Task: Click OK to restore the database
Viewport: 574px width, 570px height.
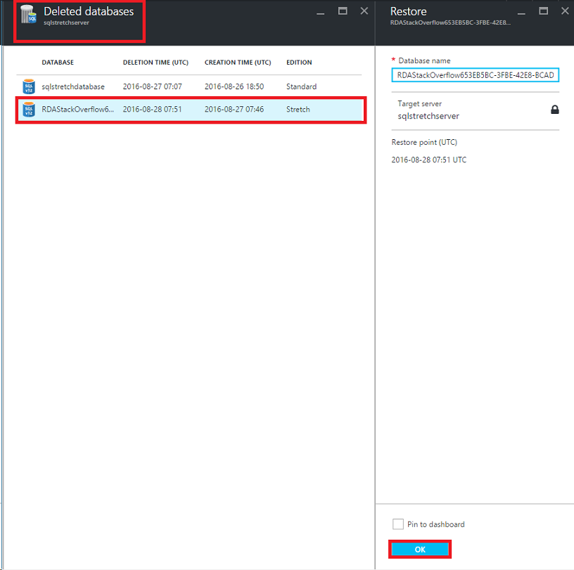Action: [x=420, y=549]
